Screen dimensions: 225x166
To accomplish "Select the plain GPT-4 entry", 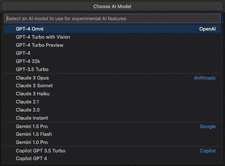I will click(112, 53).
